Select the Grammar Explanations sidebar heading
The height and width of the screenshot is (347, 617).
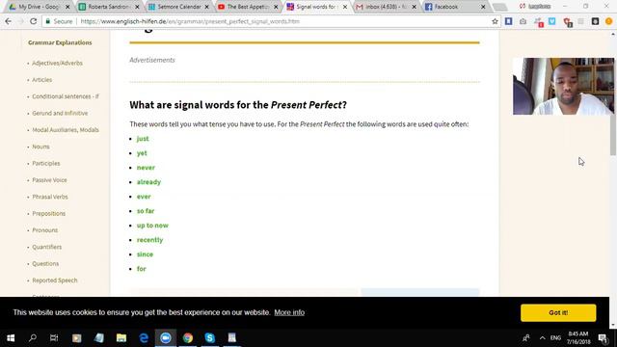[60, 42]
